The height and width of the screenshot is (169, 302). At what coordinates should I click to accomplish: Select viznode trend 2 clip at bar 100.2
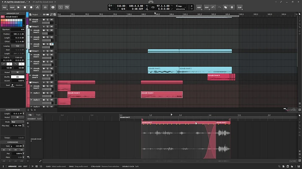[x=162, y=95]
